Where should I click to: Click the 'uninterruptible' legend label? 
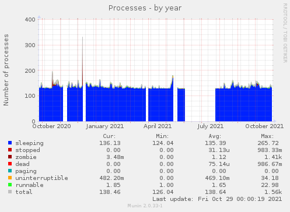[x=42, y=178]
